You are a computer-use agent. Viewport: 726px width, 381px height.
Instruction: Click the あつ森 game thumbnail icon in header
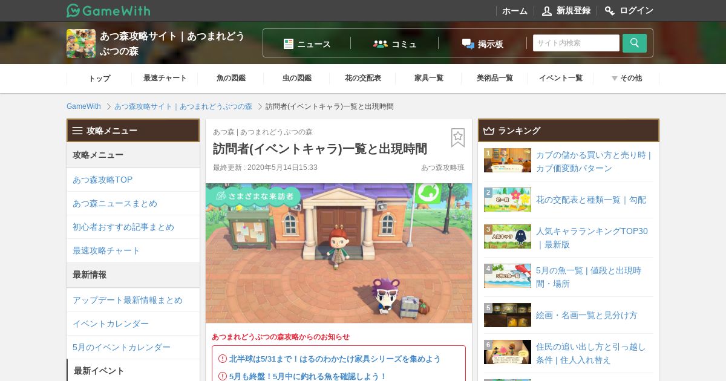pyautogui.click(x=81, y=44)
